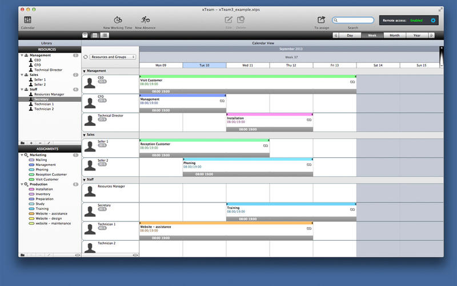
Task: Switch to Year view
Action: point(417,35)
